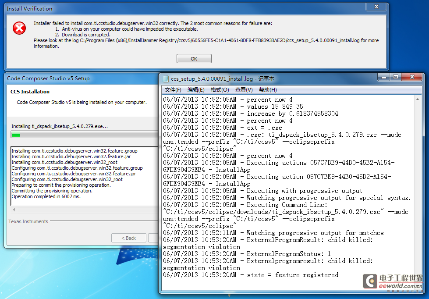
Task: Click the 'Installer failed to install' message line
Action: click(153, 23)
